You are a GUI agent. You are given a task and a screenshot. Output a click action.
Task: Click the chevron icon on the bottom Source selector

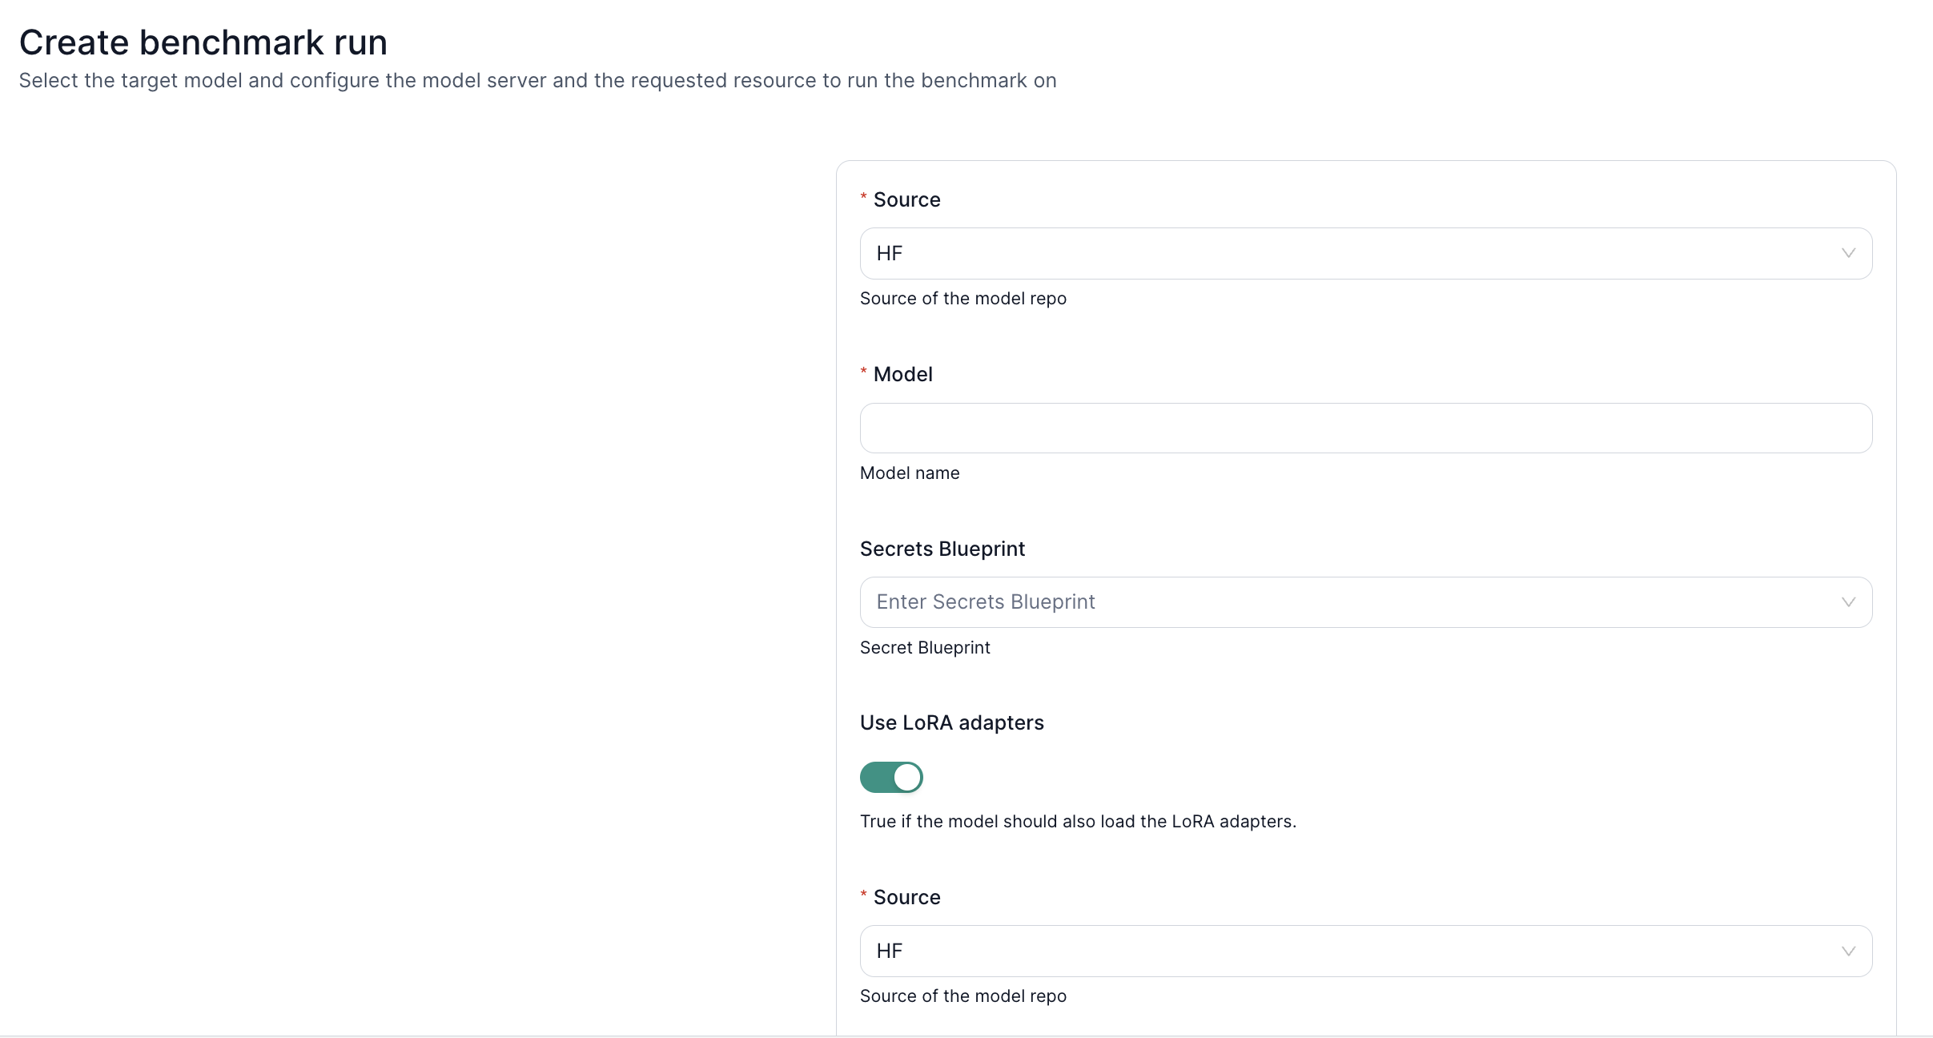click(x=1848, y=951)
